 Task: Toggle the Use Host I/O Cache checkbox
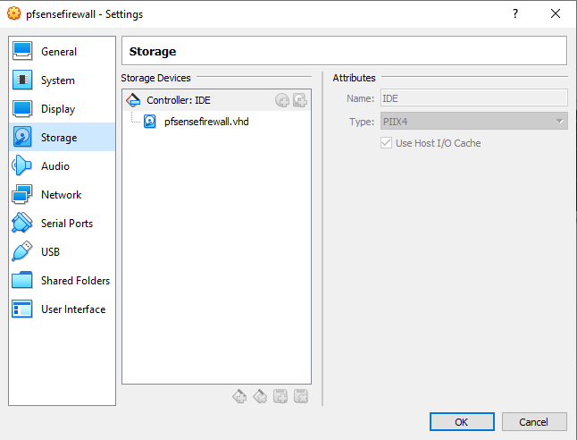[386, 143]
